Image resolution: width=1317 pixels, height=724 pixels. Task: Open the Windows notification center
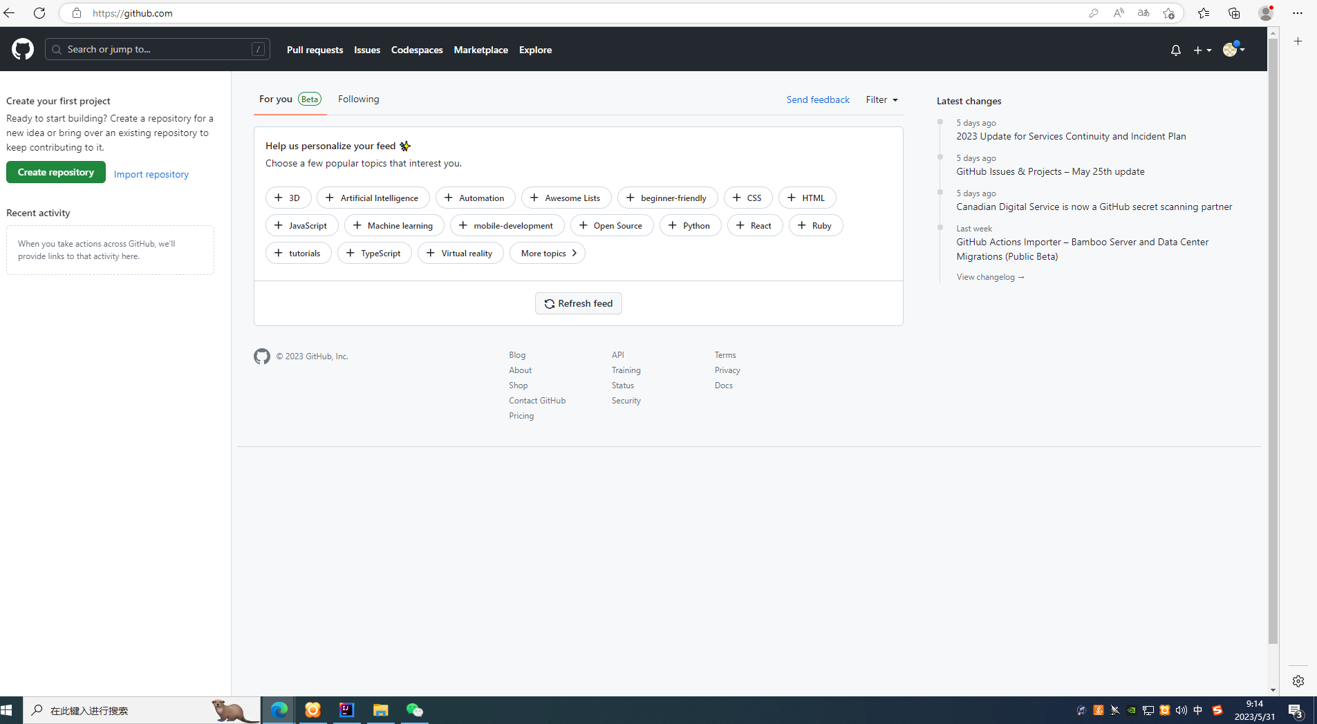1296,711
